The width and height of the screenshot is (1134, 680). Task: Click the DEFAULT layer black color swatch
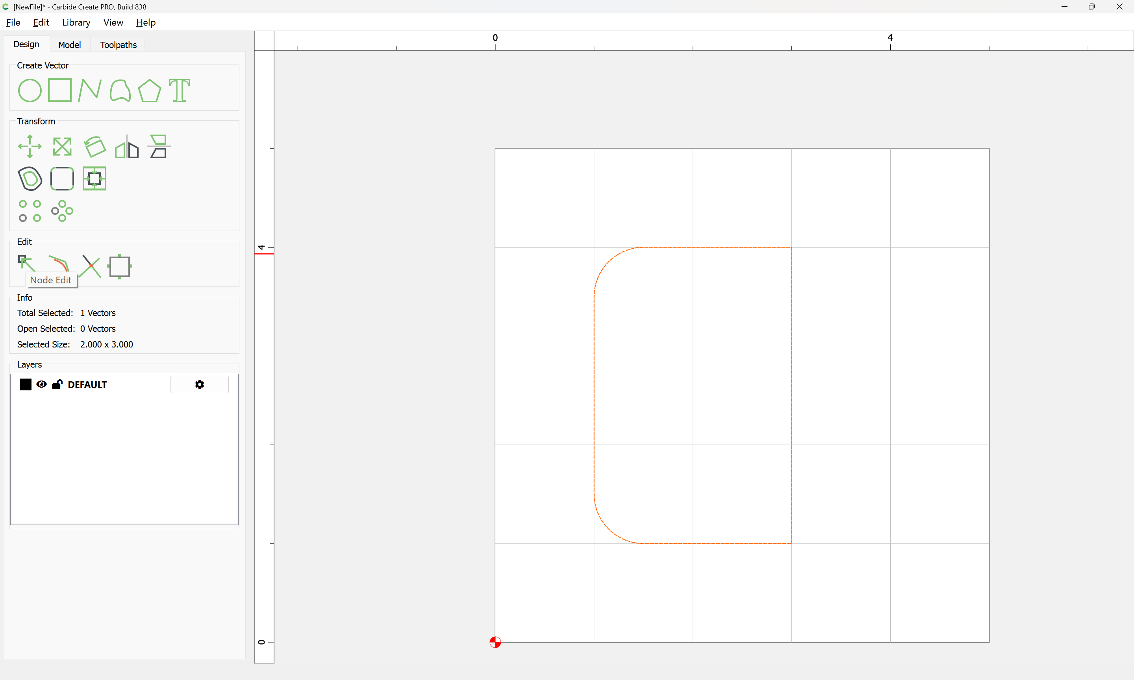26,384
